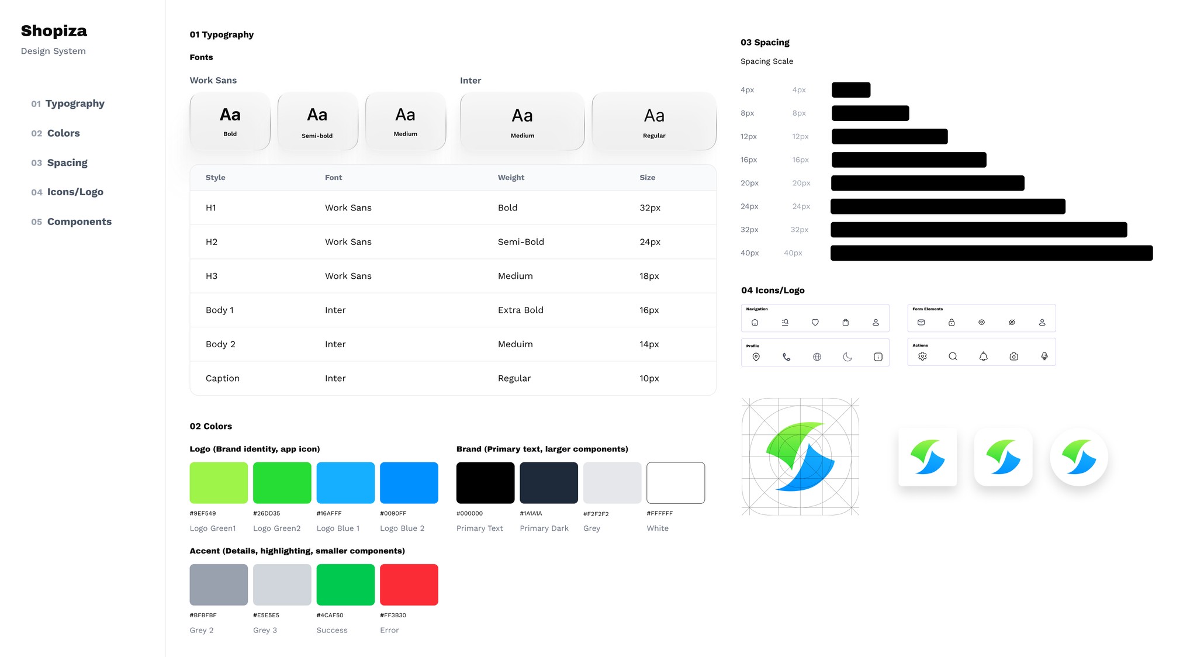Image resolution: width=1197 pixels, height=657 pixels.
Task: Click the moon icon in Profile
Action: (847, 357)
